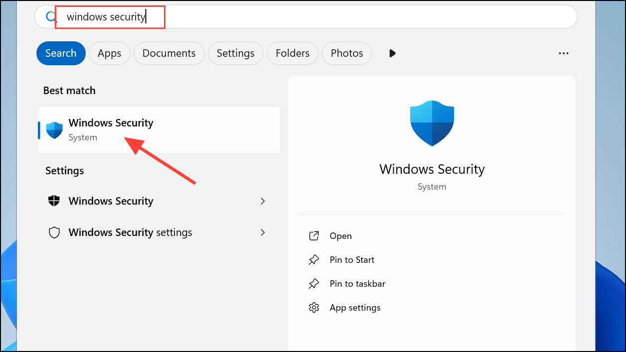Click the App settings gear icon
The width and height of the screenshot is (626, 352).
tap(314, 308)
